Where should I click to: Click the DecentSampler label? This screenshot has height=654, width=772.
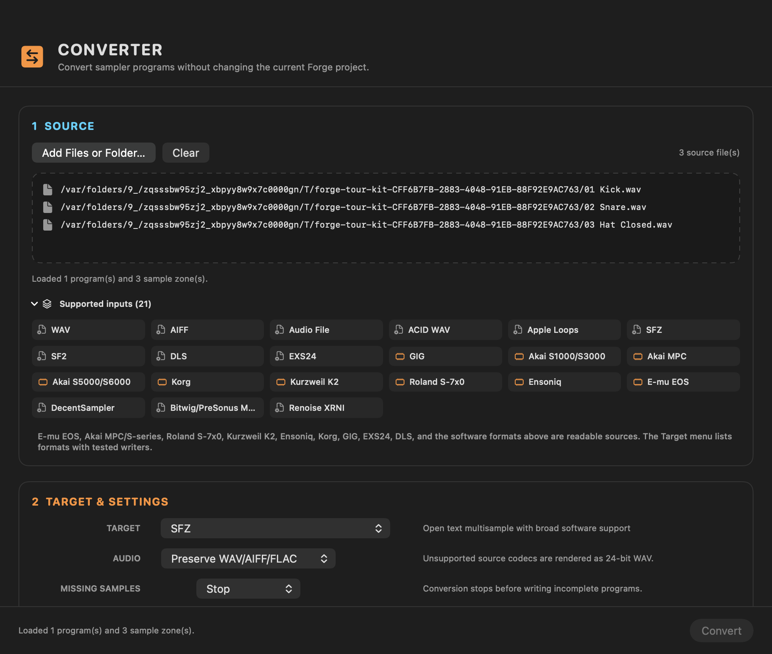click(x=83, y=408)
